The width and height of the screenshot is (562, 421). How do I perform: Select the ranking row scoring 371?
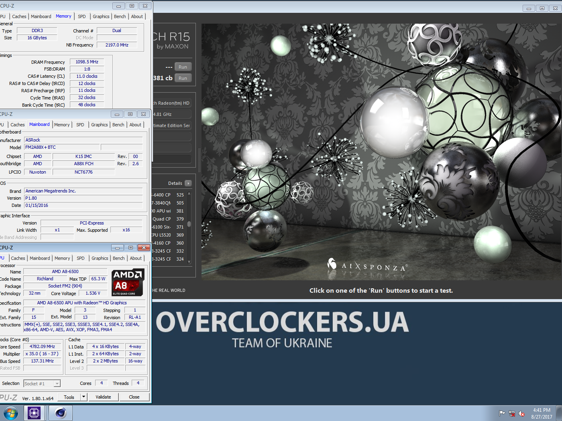click(169, 227)
